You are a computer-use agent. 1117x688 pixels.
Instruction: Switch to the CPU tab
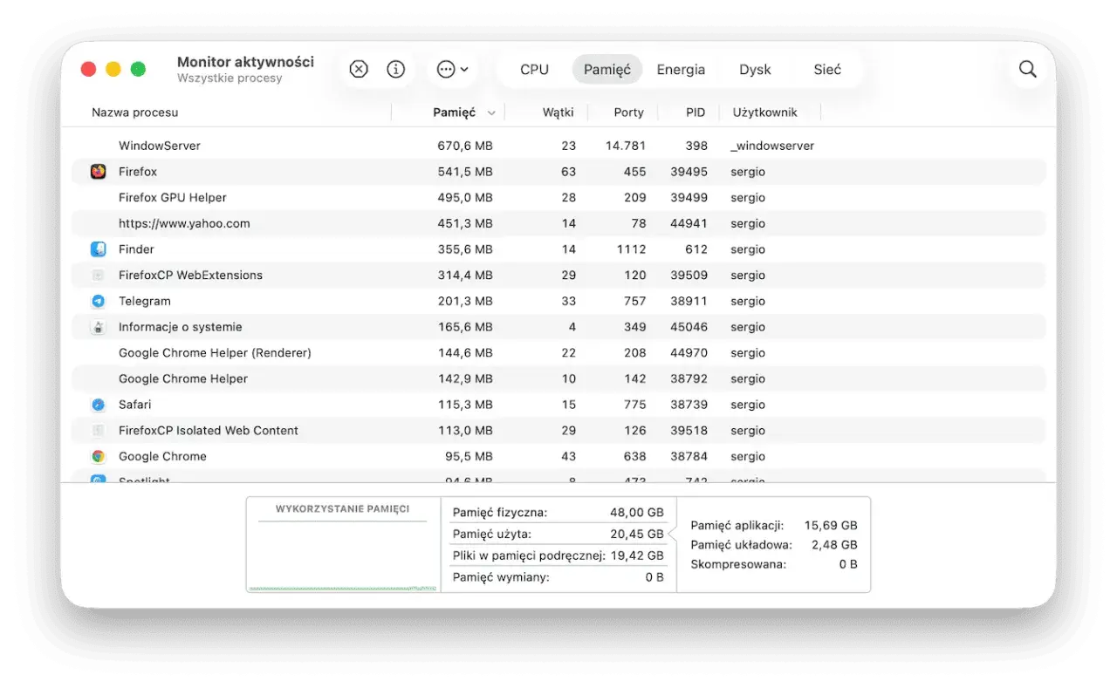(534, 70)
